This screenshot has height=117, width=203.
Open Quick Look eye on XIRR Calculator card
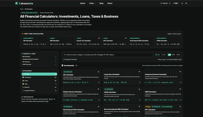tap(180, 89)
